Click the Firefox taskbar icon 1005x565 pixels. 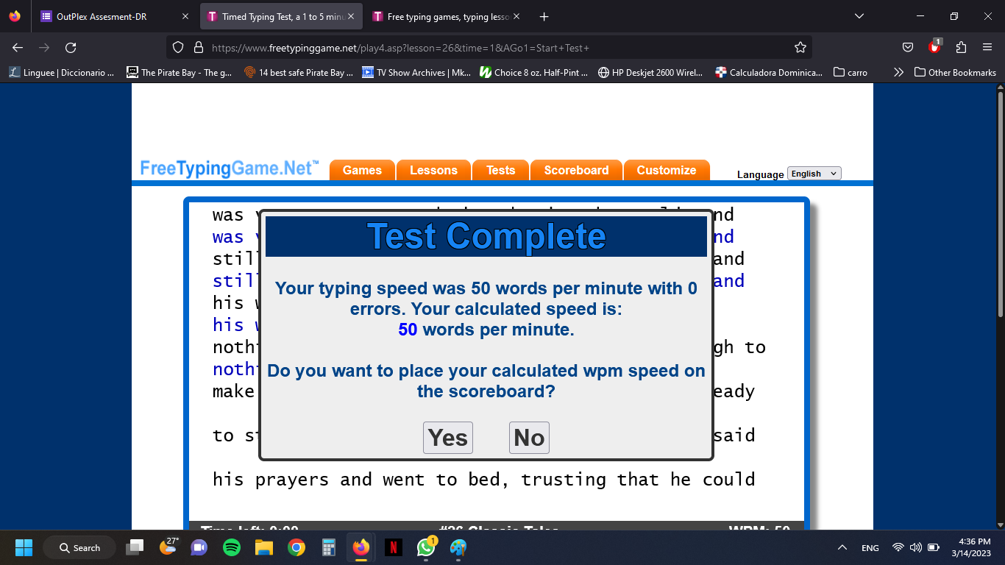[x=361, y=547]
